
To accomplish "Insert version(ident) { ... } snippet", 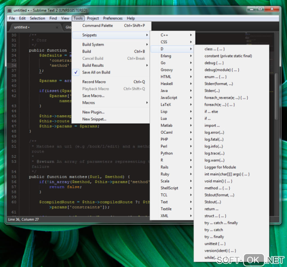I will (232, 251).
